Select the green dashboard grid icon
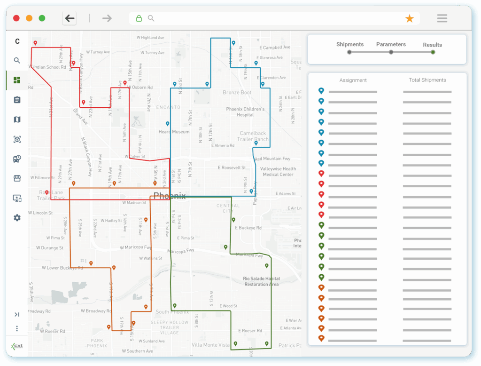This screenshot has height=366, width=481. [16, 80]
